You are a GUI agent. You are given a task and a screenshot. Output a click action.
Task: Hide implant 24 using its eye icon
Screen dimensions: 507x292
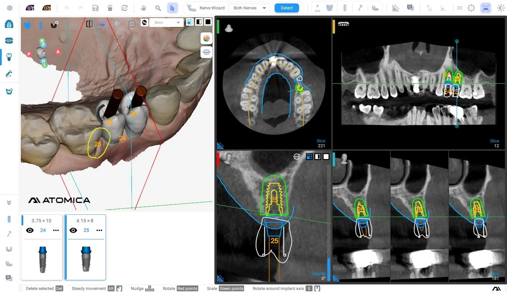pyautogui.click(x=30, y=230)
